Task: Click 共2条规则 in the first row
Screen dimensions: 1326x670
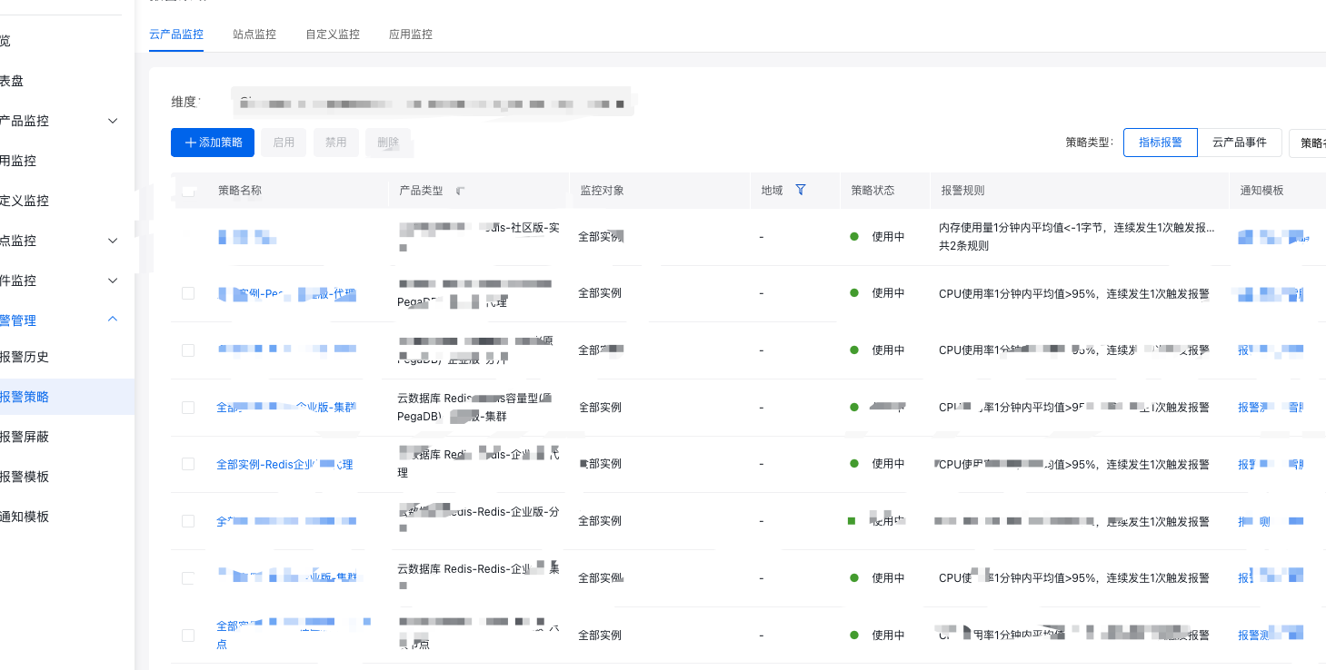Action: point(963,246)
